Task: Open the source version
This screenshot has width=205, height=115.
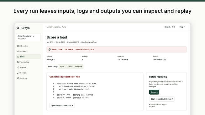Action: [62, 106]
